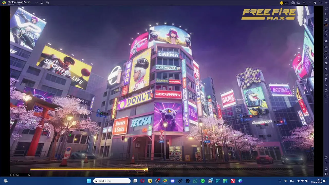Screen dimensions: 329x185
Task: Click the screen record icon in sidebar
Action: (x=326, y=58)
